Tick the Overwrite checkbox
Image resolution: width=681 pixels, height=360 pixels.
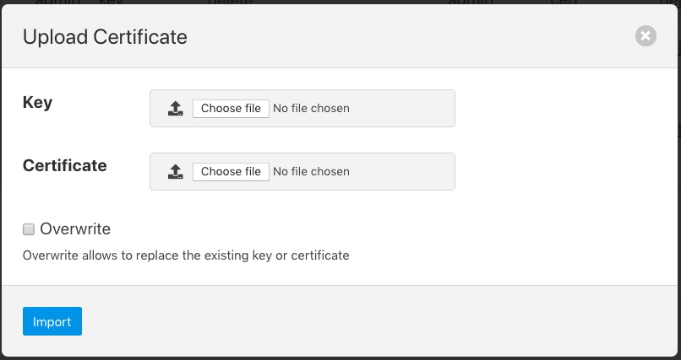[29, 229]
